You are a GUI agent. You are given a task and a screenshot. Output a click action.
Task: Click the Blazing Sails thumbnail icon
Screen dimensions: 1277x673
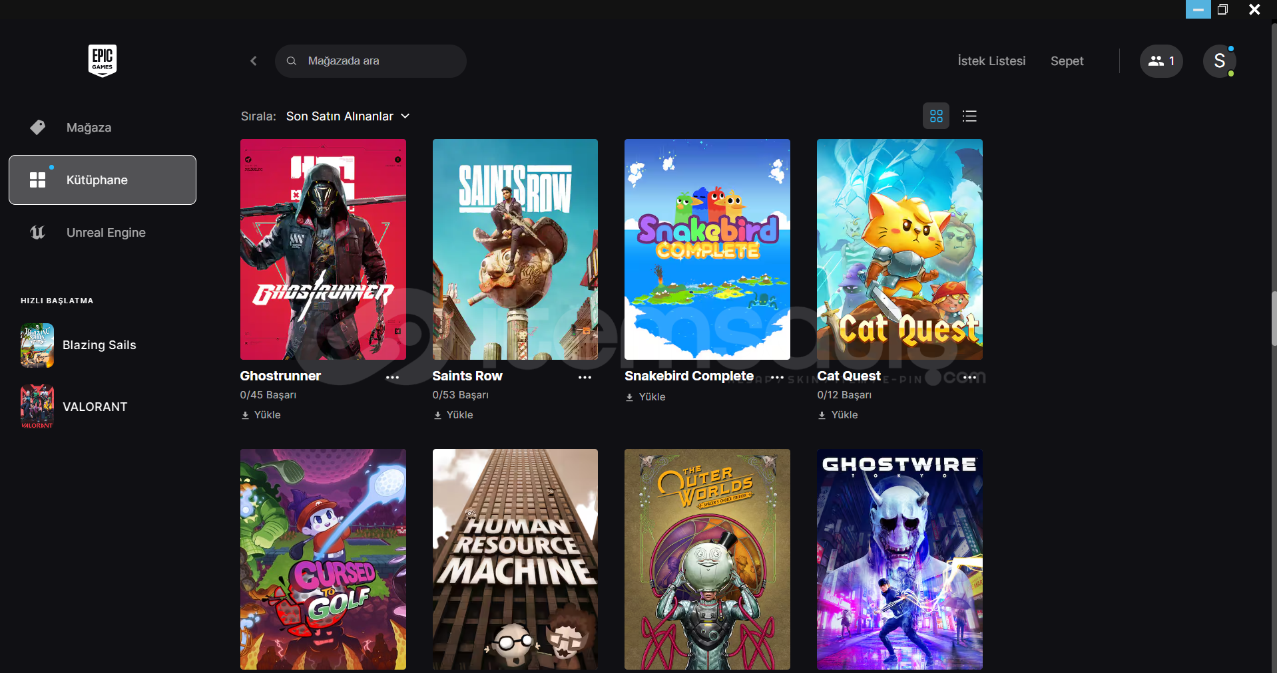coord(37,345)
